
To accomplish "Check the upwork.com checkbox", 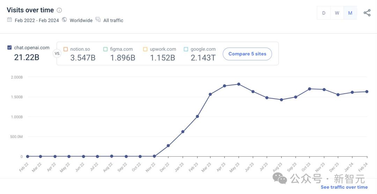I will pos(145,49).
